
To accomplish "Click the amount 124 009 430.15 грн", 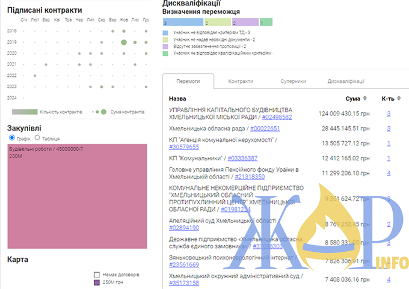I will pos(344,114).
